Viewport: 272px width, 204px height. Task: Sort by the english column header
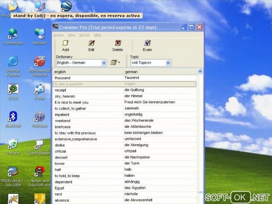coord(88,72)
